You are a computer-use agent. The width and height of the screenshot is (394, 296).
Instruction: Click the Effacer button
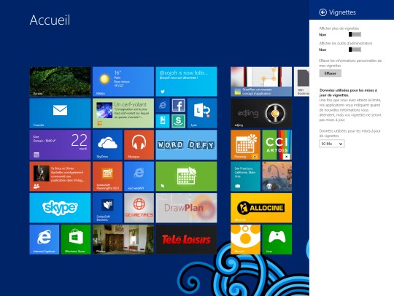pyautogui.click(x=331, y=74)
